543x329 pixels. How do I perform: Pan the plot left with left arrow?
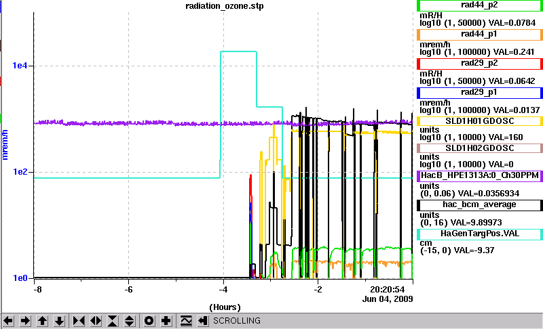pos(8,321)
